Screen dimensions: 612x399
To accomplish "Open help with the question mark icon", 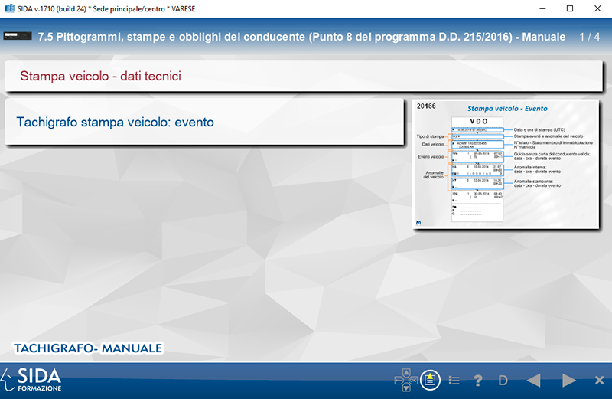I will point(478,380).
